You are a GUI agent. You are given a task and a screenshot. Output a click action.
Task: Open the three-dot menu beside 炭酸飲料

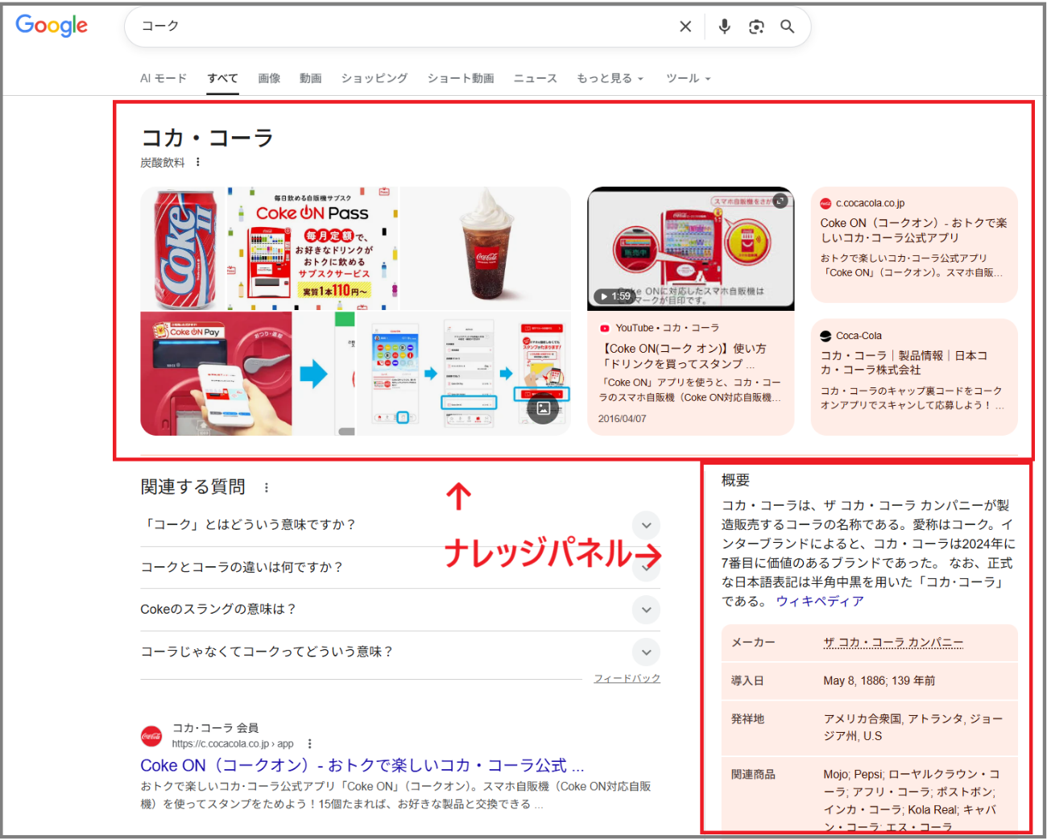coord(197,161)
